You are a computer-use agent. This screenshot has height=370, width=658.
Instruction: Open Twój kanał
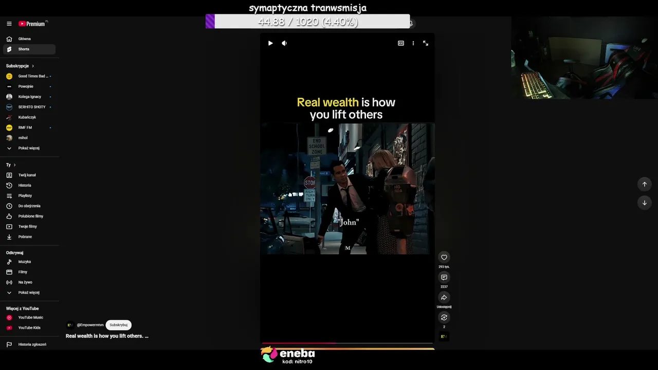[29, 175]
